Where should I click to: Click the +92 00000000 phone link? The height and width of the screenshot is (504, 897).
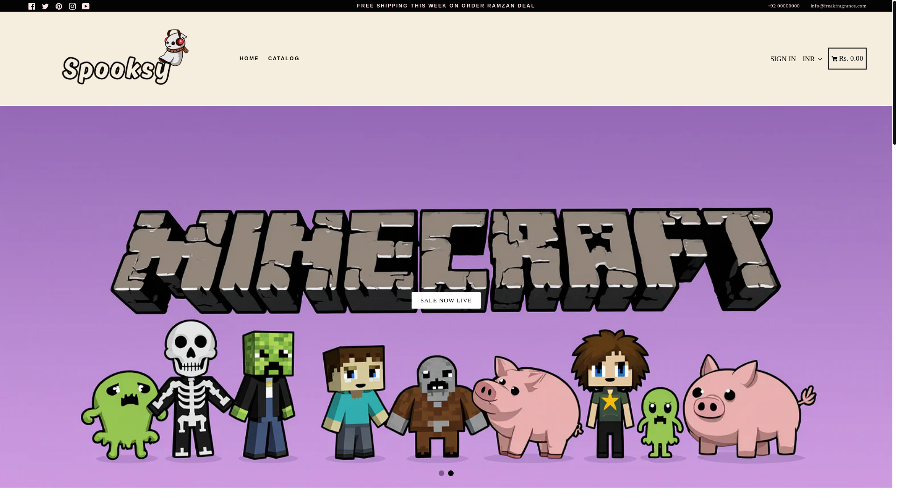pos(783,6)
